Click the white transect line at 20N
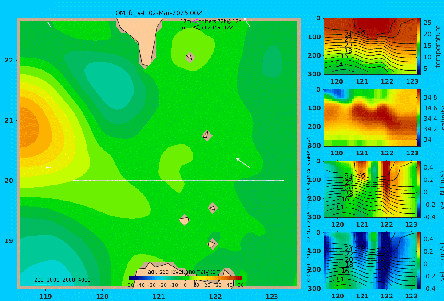The height and width of the screenshot is (301, 444). click(x=178, y=181)
